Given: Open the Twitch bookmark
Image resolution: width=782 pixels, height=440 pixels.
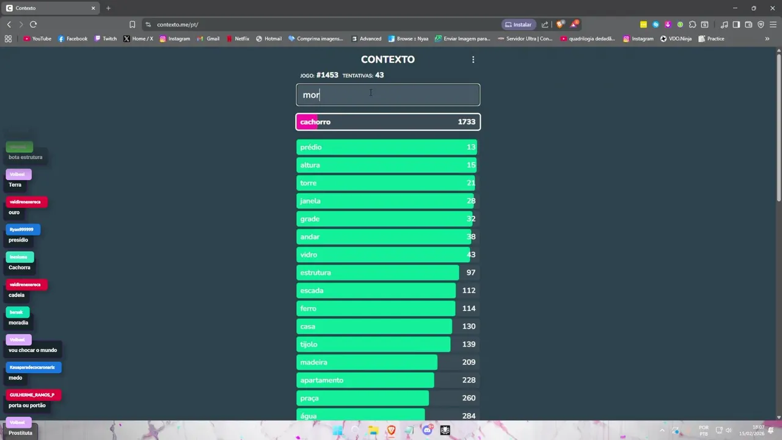Looking at the screenshot, I should coord(106,38).
